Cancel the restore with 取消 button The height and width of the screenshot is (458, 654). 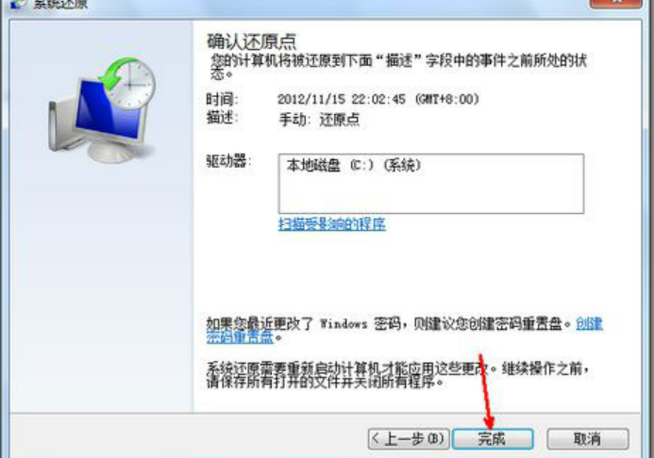pyautogui.click(x=587, y=439)
